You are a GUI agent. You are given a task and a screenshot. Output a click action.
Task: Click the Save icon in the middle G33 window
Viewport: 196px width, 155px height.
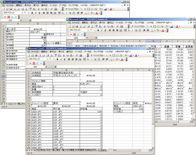77,26
